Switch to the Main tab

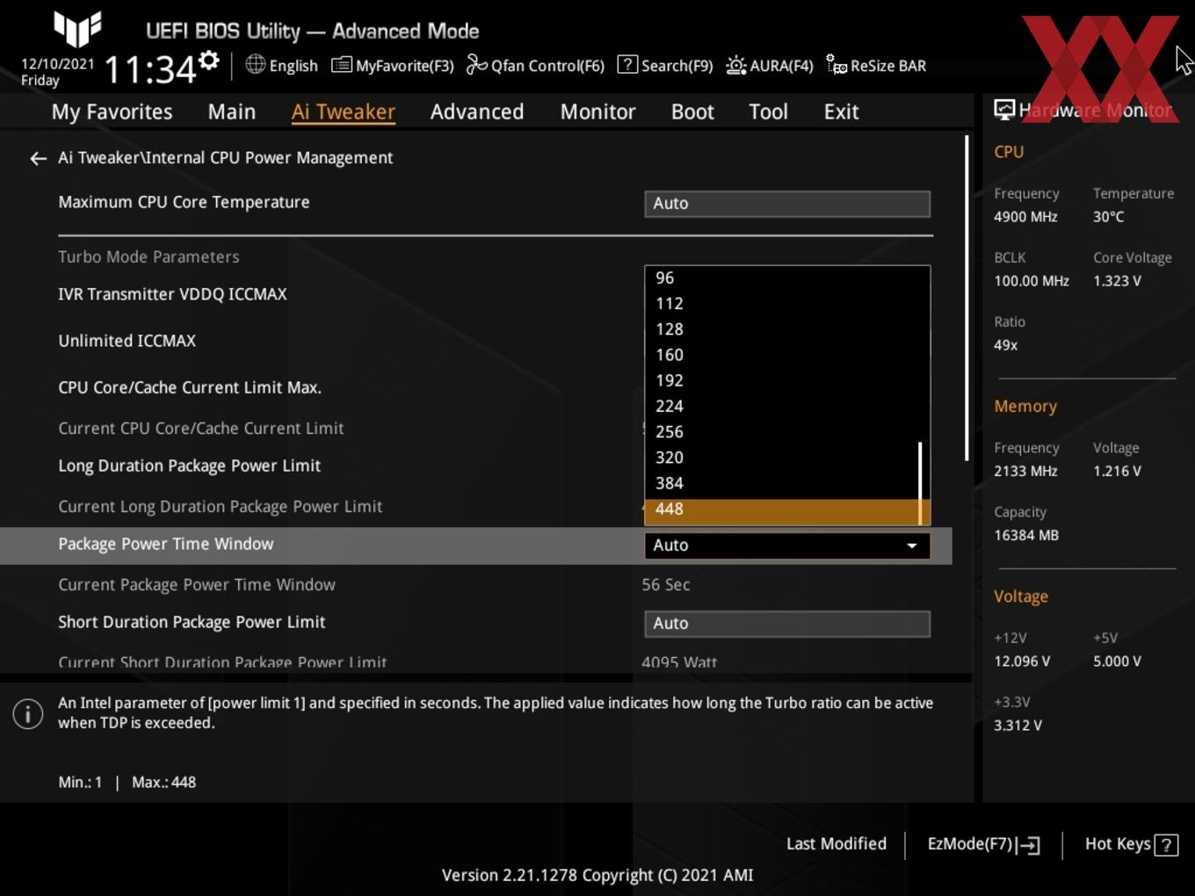tap(232, 112)
